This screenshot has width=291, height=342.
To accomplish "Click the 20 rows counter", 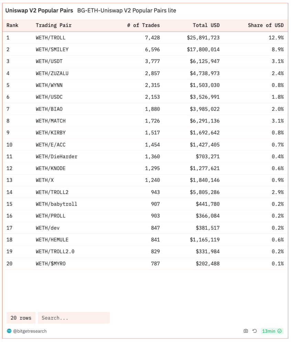I will coord(21,318).
